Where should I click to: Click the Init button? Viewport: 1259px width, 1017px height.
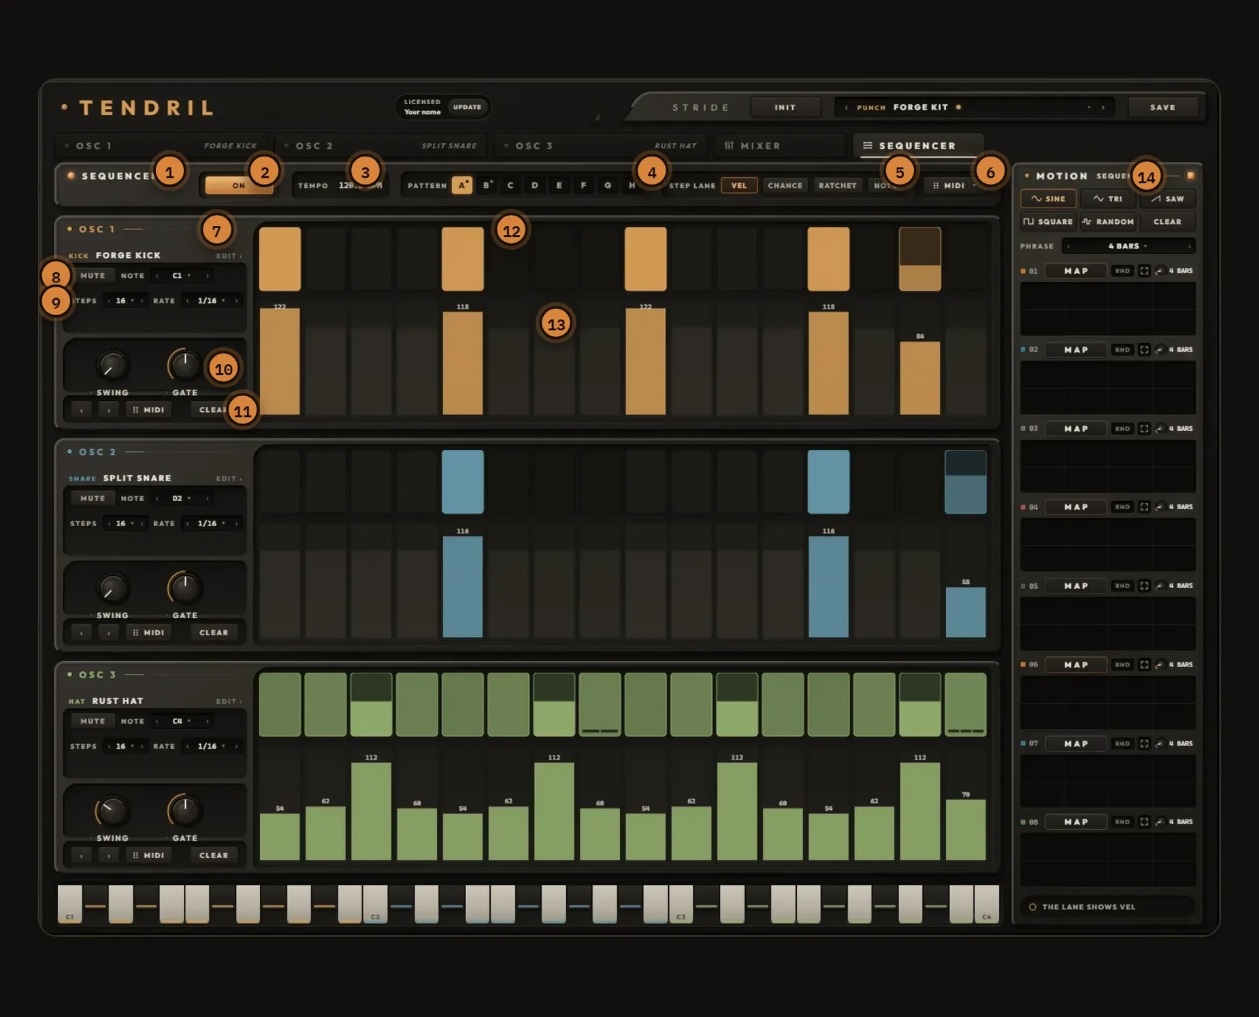pyautogui.click(x=785, y=108)
